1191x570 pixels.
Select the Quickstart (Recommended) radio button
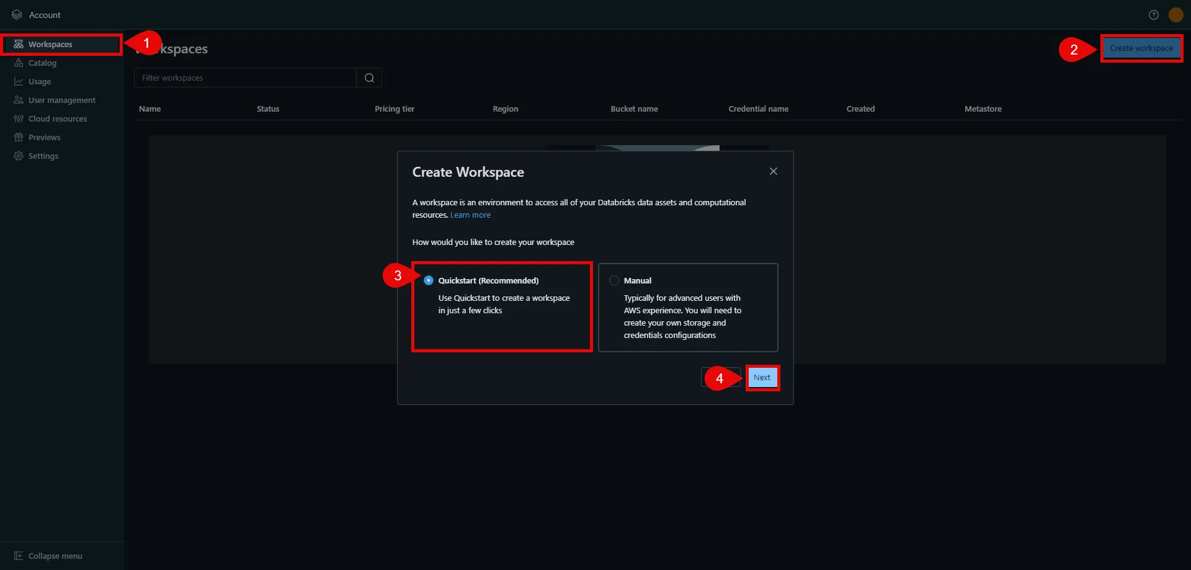point(428,280)
